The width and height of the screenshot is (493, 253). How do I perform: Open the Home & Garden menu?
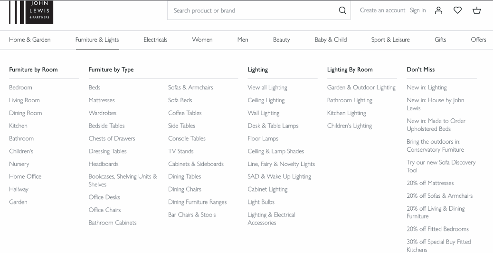[x=29, y=39]
